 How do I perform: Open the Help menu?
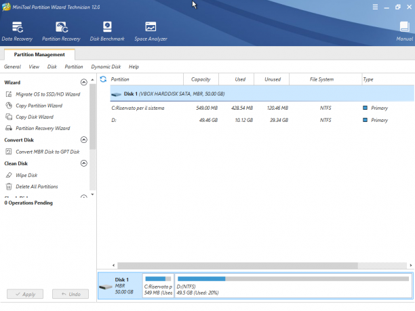pos(134,66)
